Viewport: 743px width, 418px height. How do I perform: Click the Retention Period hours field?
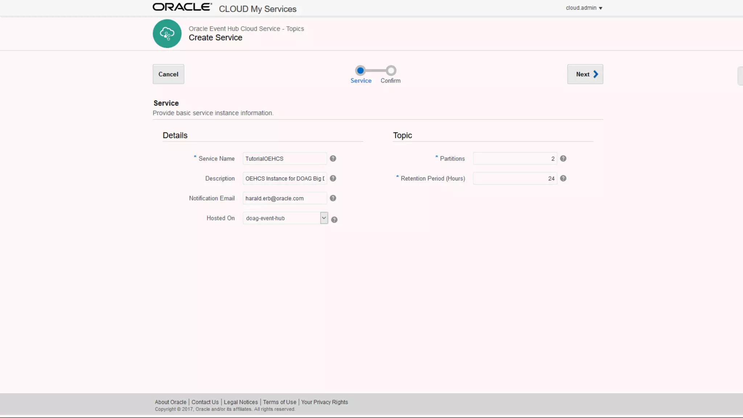[514, 179]
